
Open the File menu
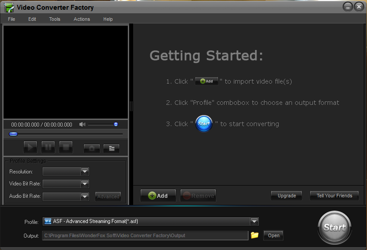12,19
